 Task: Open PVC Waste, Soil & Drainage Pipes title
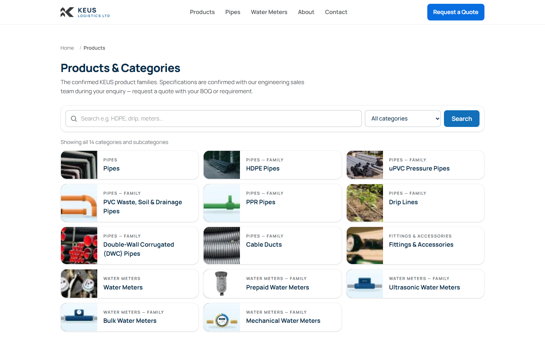point(143,207)
